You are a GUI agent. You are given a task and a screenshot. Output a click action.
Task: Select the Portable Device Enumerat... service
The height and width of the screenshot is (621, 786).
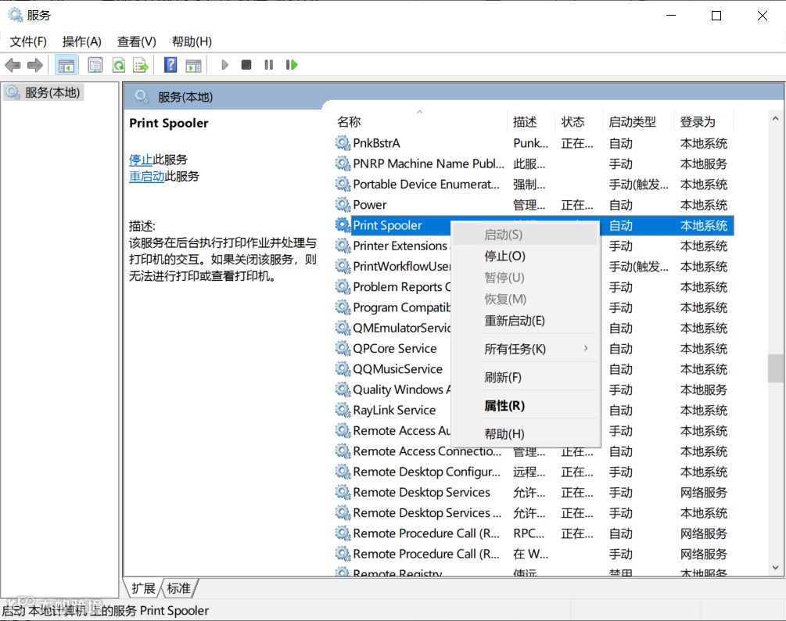[x=533, y=185]
